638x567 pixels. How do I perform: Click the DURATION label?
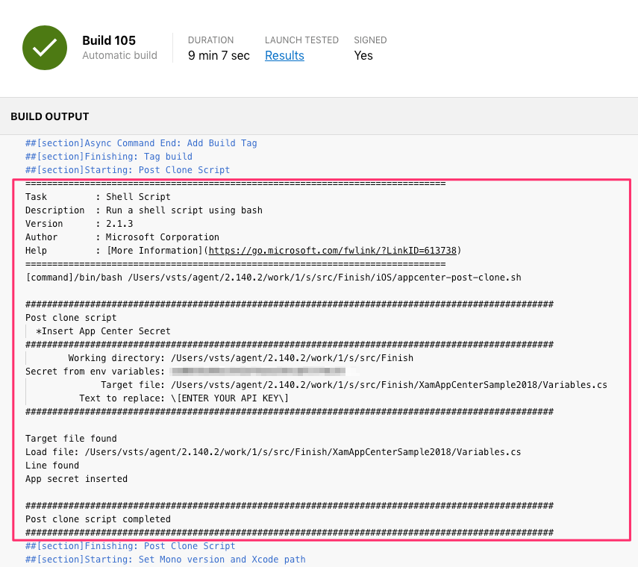(x=210, y=40)
